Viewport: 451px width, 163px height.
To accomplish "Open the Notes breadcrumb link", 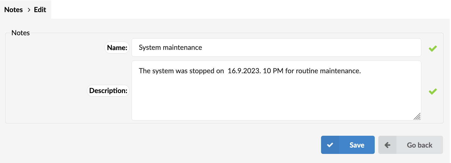I will (x=13, y=10).
